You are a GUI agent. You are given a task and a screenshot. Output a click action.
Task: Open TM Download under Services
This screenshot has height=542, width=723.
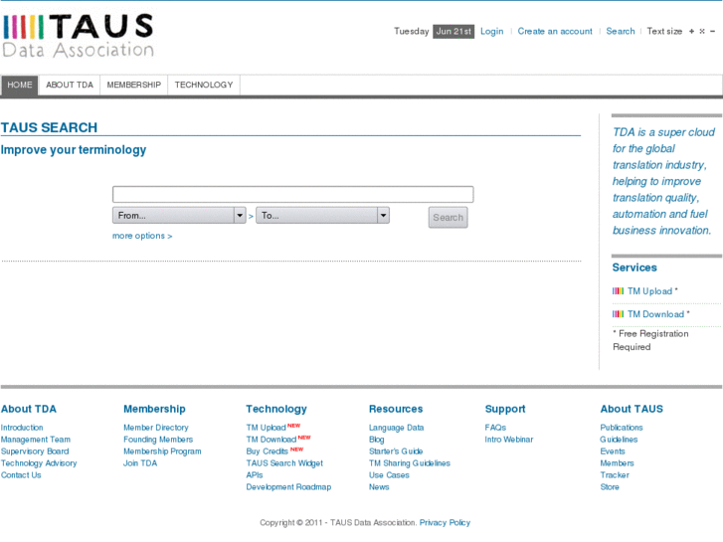[655, 314]
